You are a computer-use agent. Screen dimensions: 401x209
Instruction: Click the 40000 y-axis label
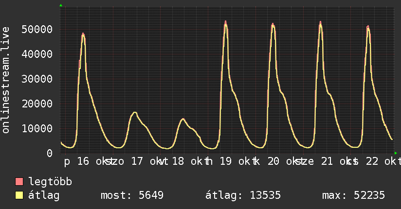[x=37, y=54]
